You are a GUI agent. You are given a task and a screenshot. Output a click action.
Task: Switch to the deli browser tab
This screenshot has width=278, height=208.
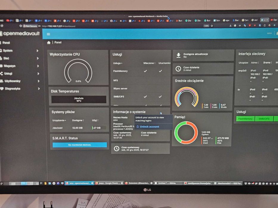click(x=254, y=20)
